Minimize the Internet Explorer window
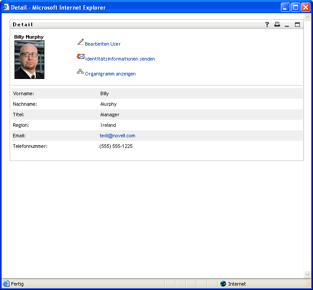Screen dimensions: 313x290 tap(285, 7)
